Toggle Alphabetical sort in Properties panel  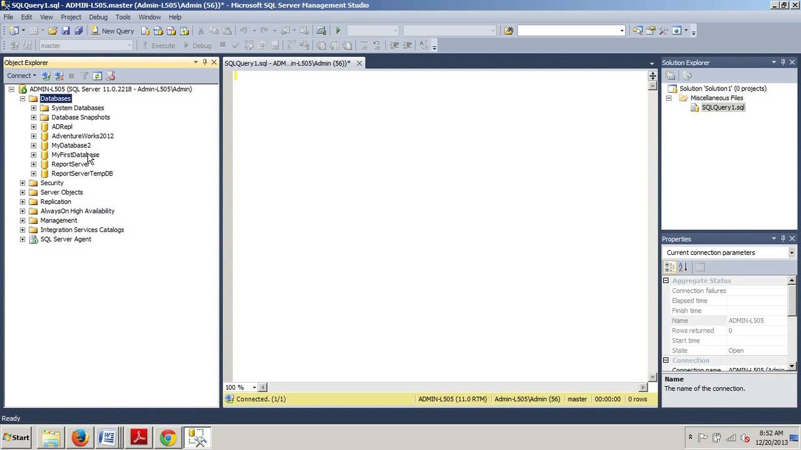pos(683,267)
